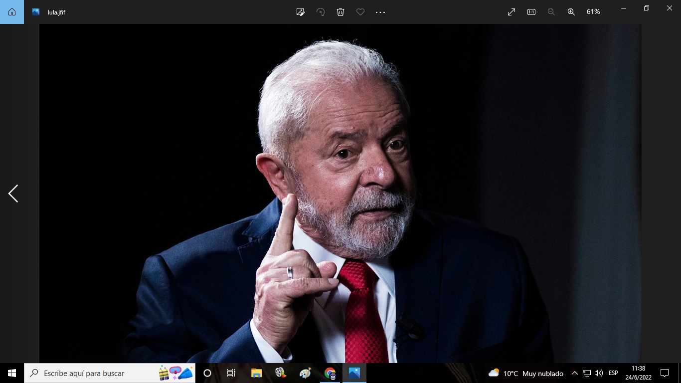
Task: Open the Edit & Create tool
Action: [x=301, y=12]
